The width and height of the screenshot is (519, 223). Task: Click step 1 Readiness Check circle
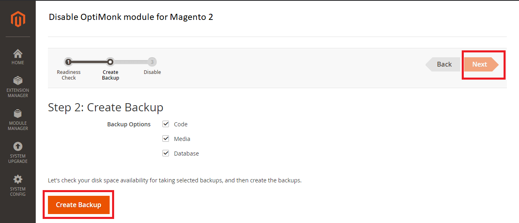69,62
